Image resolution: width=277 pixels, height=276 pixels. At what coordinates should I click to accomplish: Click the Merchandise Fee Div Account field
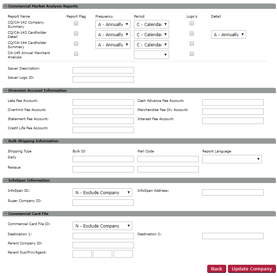(x=233, y=112)
